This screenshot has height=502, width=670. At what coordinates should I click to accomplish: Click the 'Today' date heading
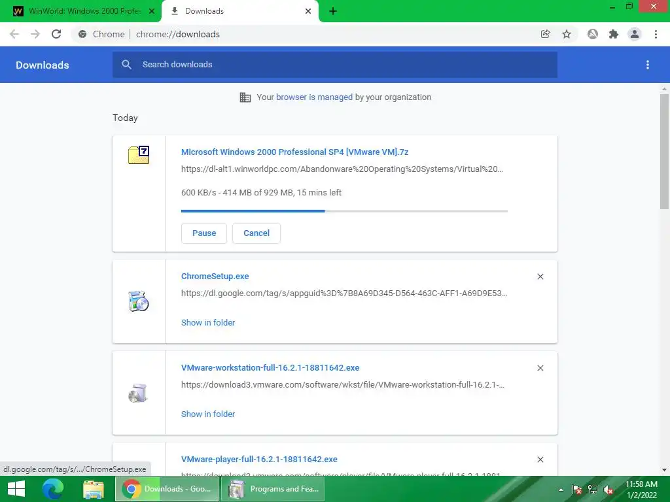(125, 118)
